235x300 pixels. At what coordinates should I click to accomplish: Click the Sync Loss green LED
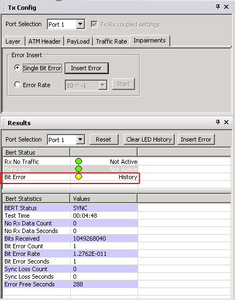[x=78, y=169]
